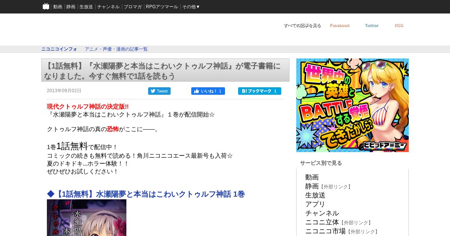
Task: Select アプリ in the service sidebar
Action: pos(315,204)
